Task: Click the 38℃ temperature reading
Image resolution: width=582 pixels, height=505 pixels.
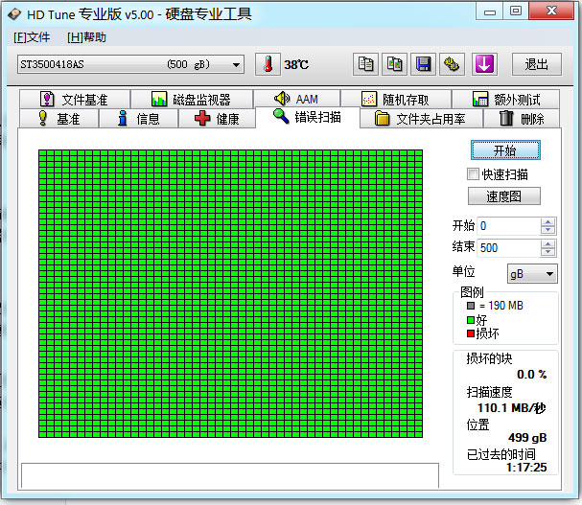Action: click(296, 64)
